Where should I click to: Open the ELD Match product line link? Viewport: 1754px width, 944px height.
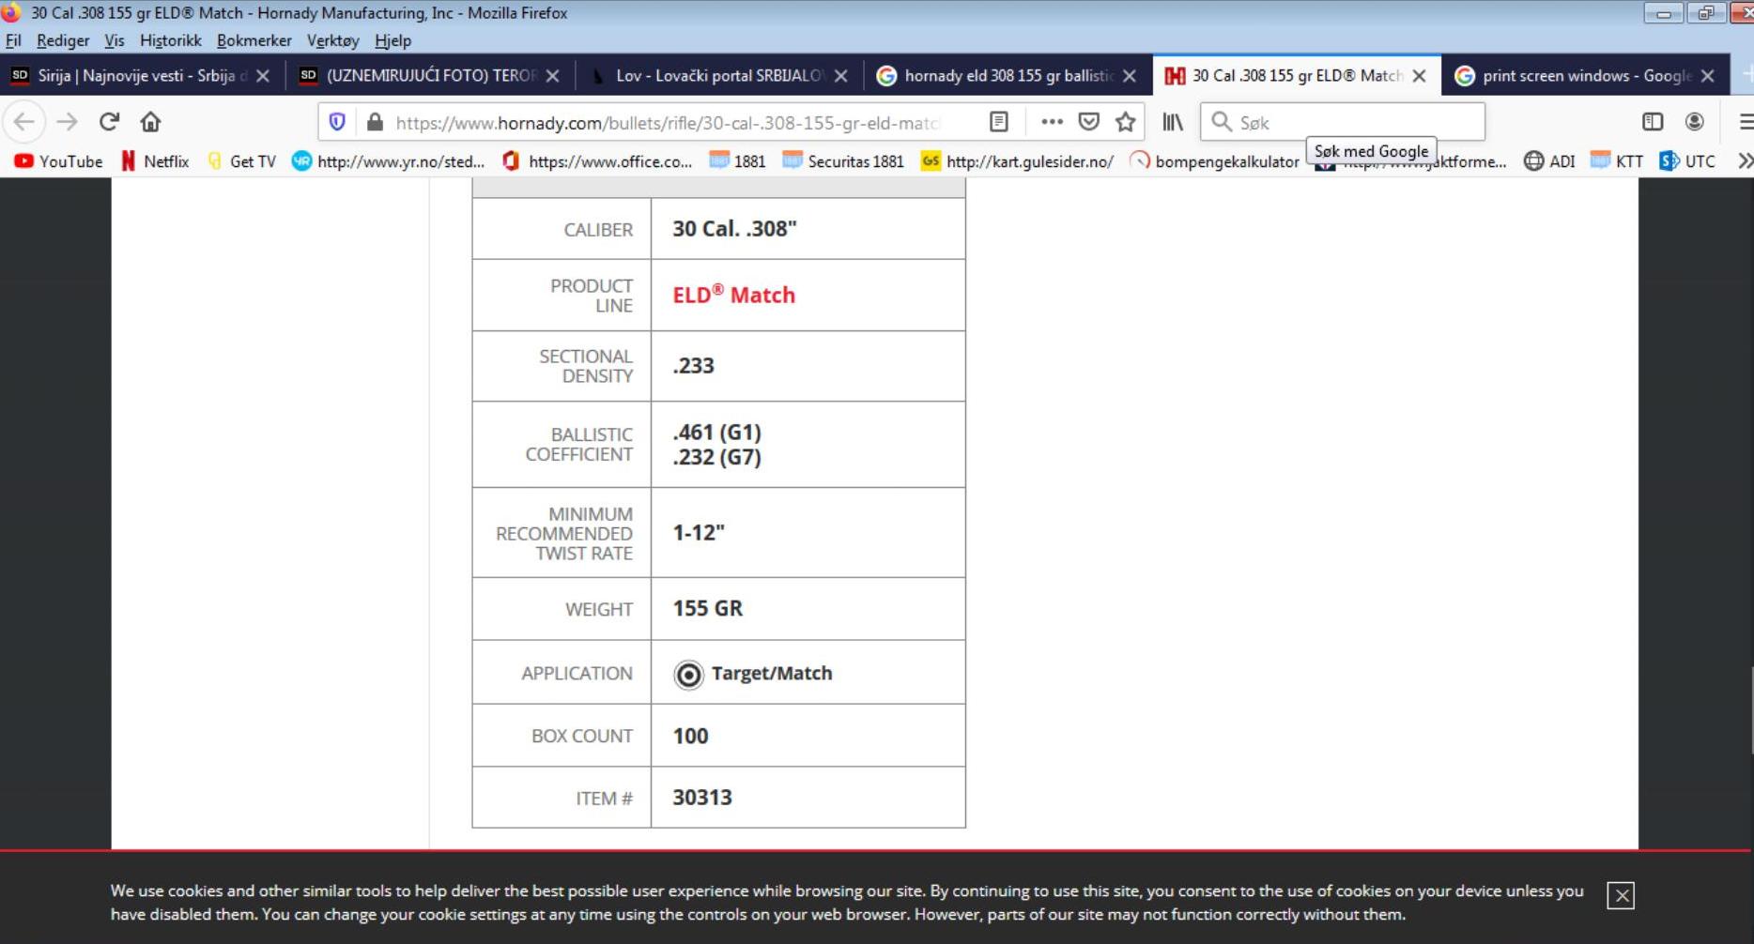733,295
